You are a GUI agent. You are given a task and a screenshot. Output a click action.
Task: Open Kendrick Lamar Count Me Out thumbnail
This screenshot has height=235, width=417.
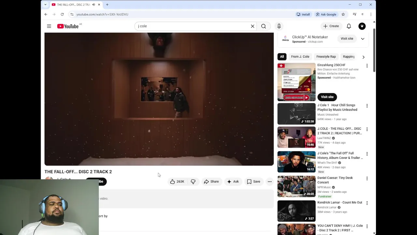[x=296, y=211]
